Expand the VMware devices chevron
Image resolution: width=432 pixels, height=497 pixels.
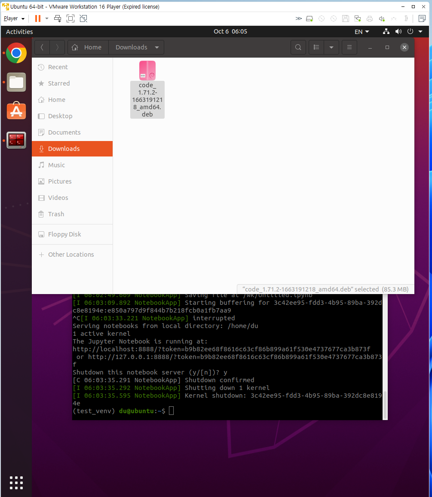pos(299,18)
